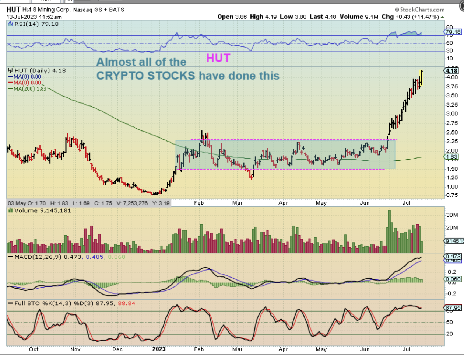
Task: Click the High 4.19 quote value
Action: pyautogui.click(x=263, y=17)
